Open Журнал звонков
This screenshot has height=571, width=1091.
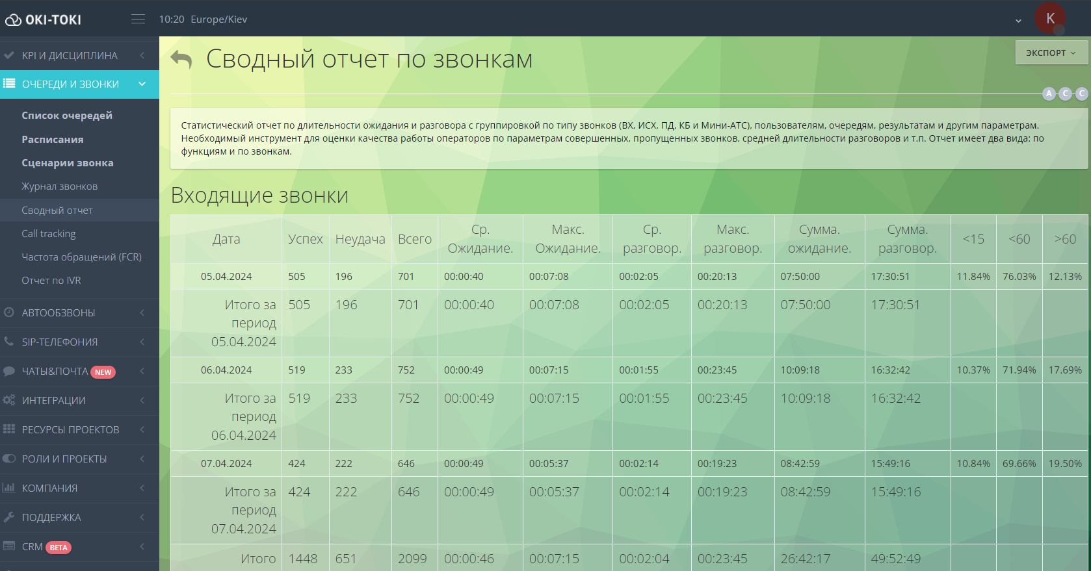[60, 186]
